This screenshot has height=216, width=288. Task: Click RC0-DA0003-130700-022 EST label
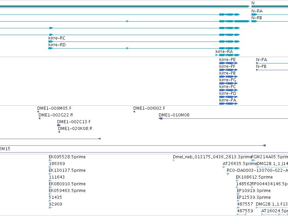[x=257, y=170]
